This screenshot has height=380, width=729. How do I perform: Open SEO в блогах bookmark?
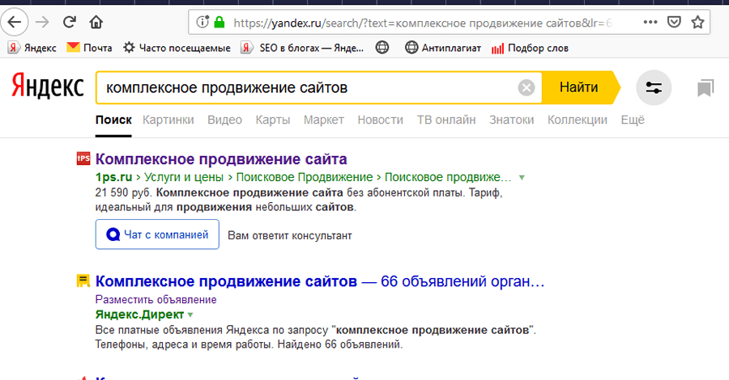[302, 48]
